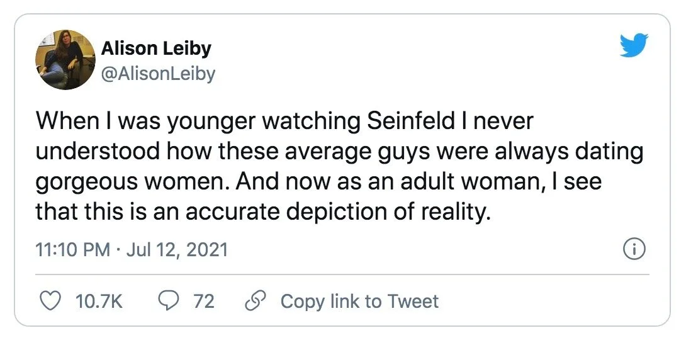Visit the @AlisonLeiby handle link
The width and height of the screenshot is (686, 345).
[158, 74]
